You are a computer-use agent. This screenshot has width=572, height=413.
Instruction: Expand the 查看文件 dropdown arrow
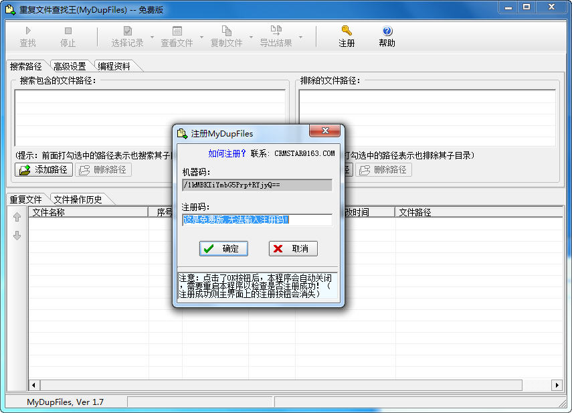click(201, 37)
